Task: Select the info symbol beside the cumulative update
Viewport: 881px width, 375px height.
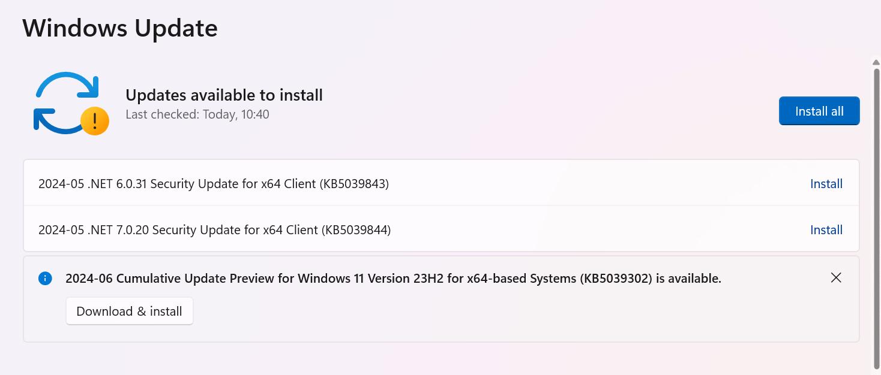Action: 46,278
